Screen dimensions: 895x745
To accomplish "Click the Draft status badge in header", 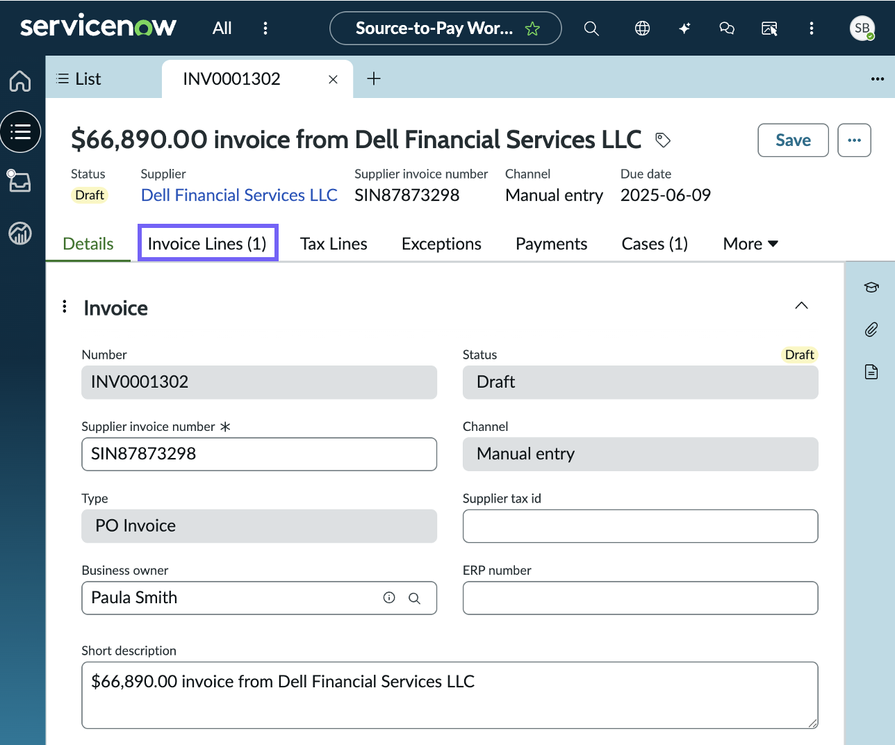I will click(x=90, y=195).
